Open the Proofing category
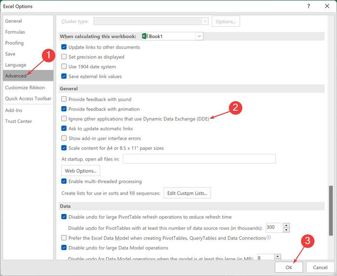The width and height of the screenshot is (337, 276). pos(28,43)
